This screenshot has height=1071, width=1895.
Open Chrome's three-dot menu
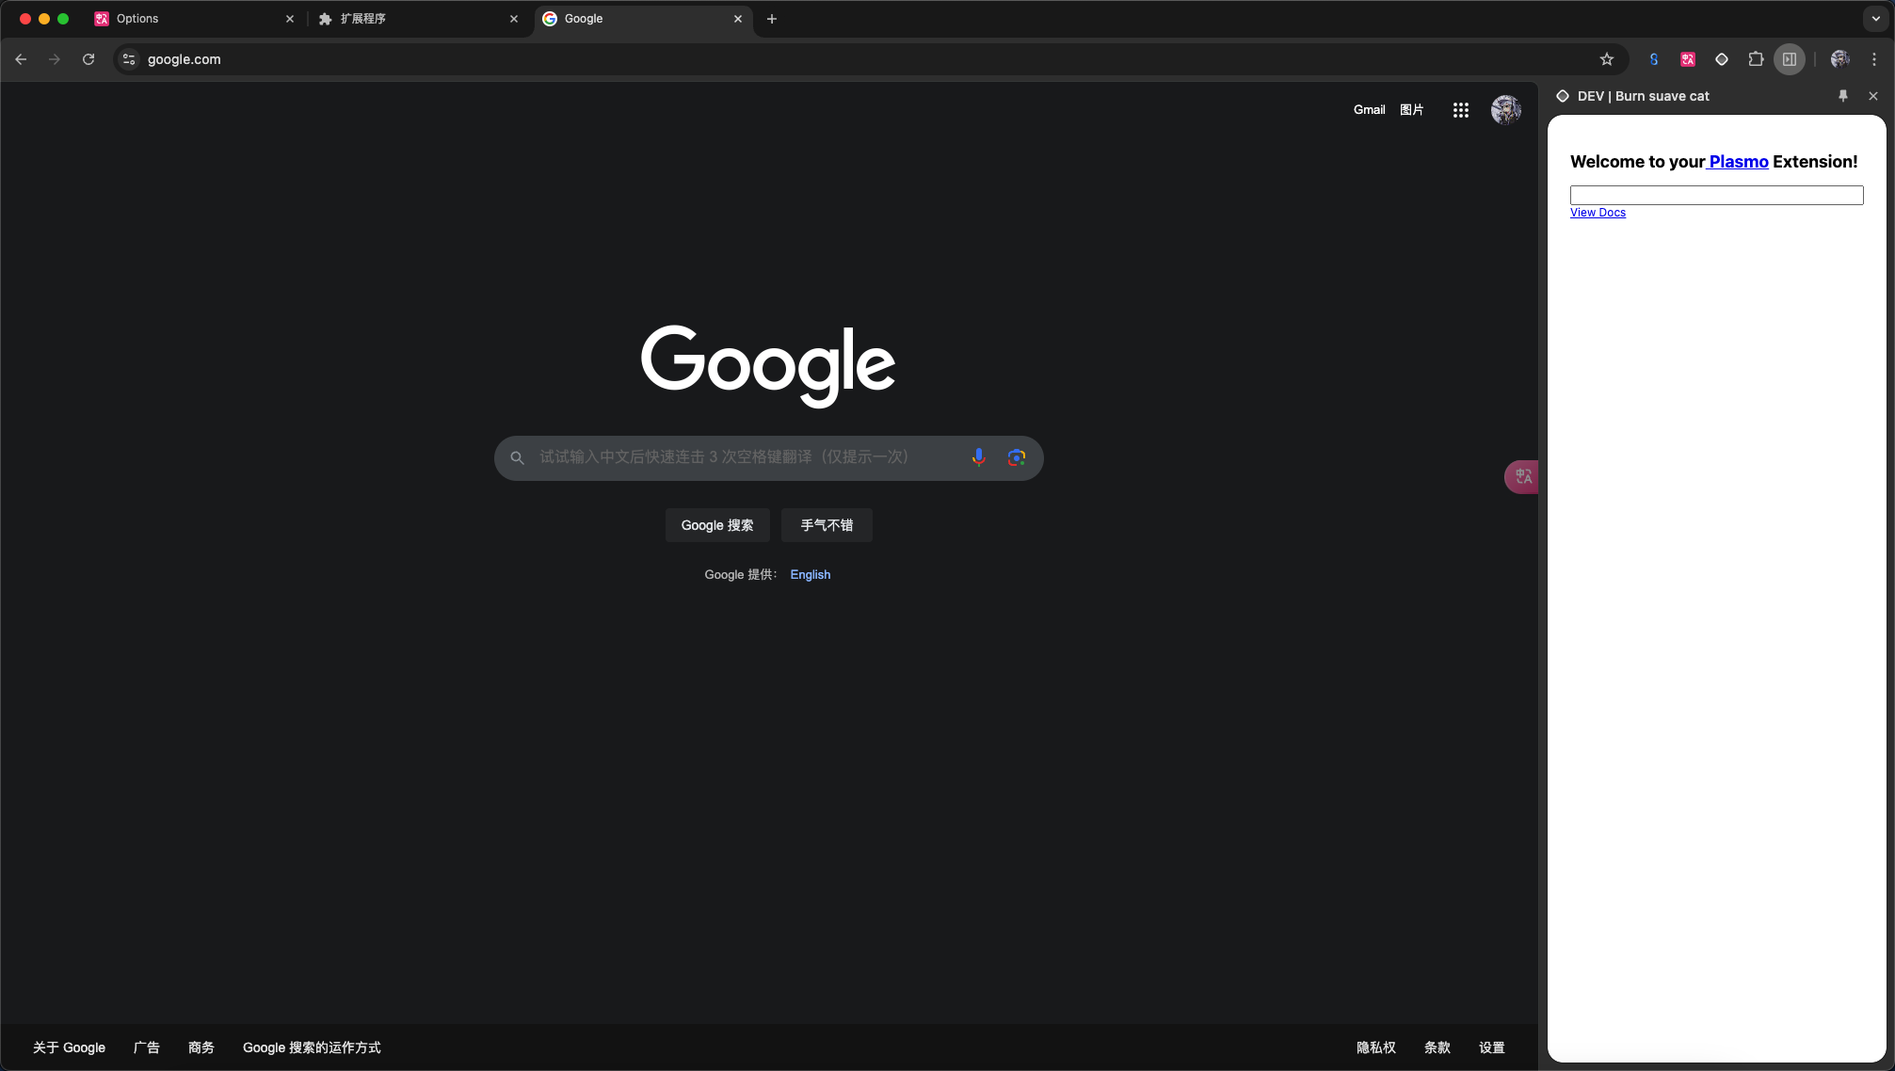(1874, 59)
